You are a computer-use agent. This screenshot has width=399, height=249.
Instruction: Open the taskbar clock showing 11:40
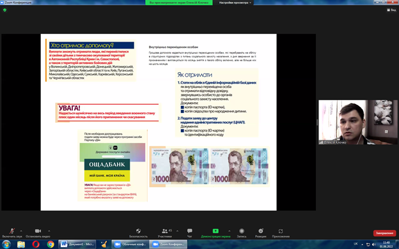coord(386,245)
